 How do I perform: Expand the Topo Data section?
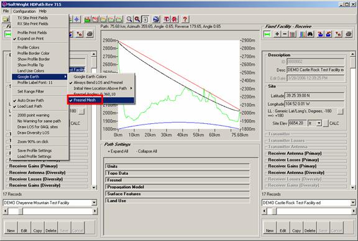click(177, 173)
